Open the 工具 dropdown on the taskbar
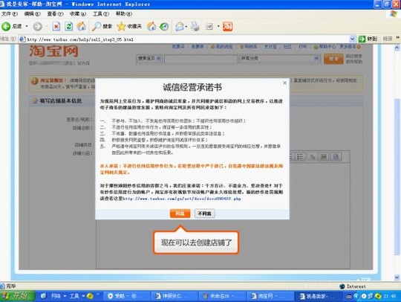This screenshot has height=302, width=401. tap(83, 296)
